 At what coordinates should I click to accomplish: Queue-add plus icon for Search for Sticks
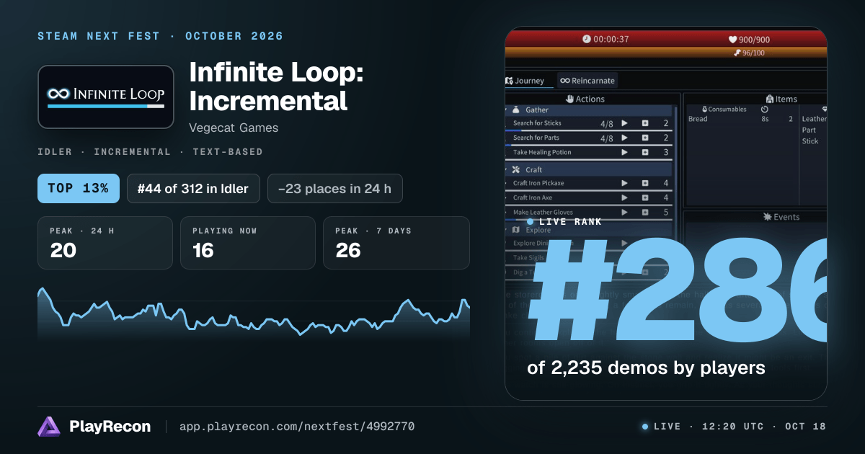(645, 123)
